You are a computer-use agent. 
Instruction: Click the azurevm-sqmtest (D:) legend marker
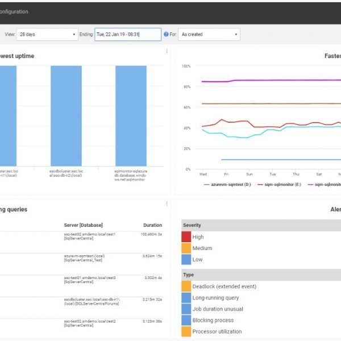[206, 184]
